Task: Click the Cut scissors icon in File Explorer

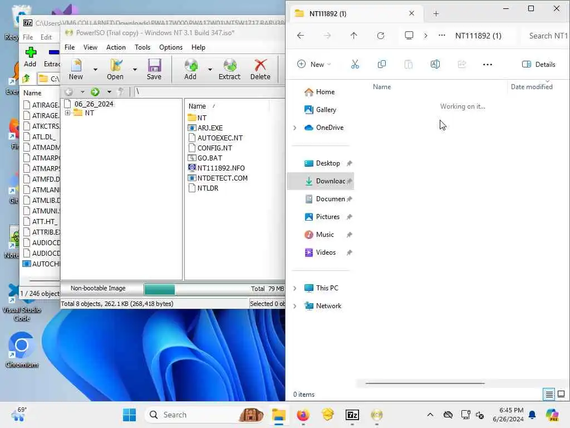Action: click(355, 65)
